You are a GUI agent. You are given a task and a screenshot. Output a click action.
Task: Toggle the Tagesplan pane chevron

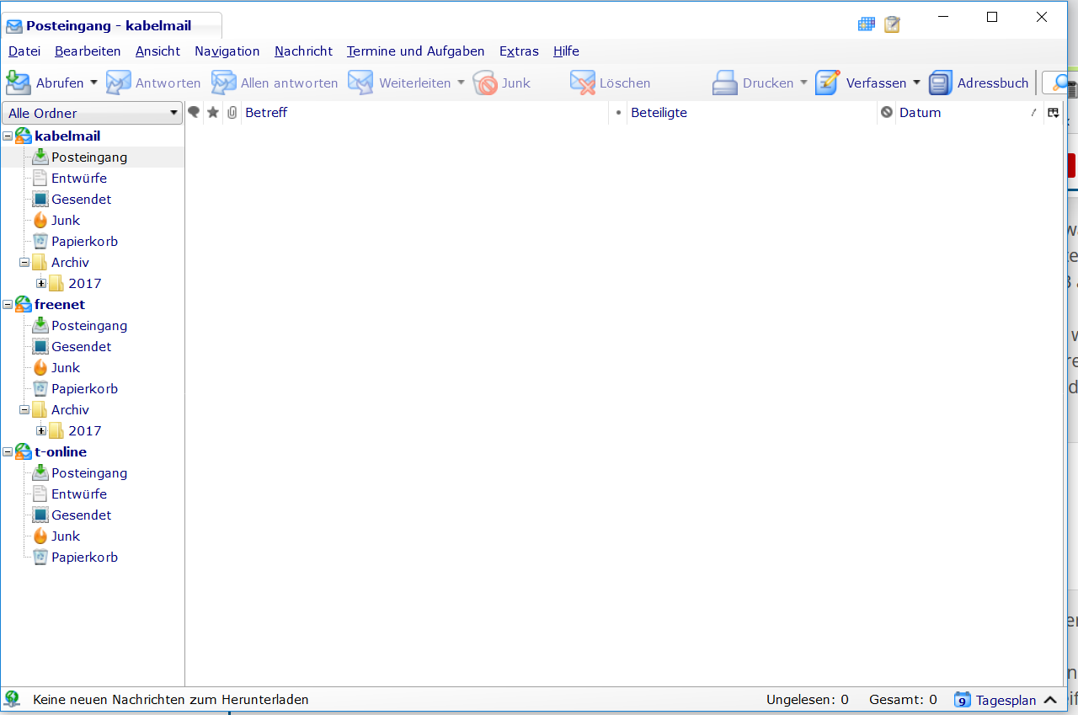click(x=1050, y=700)
